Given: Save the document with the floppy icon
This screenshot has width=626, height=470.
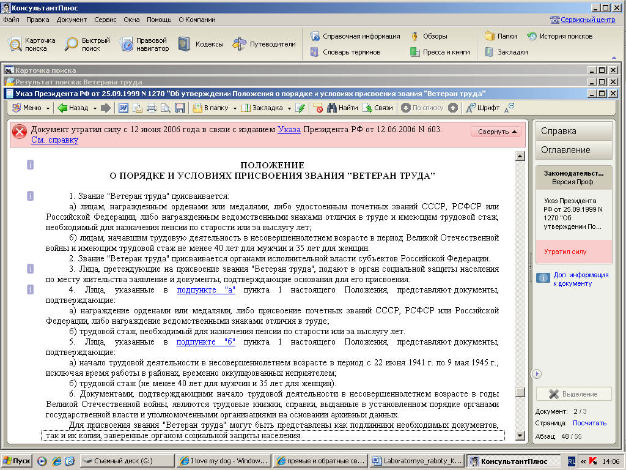Looking at the screenshot, I should [x=180, y=108].
